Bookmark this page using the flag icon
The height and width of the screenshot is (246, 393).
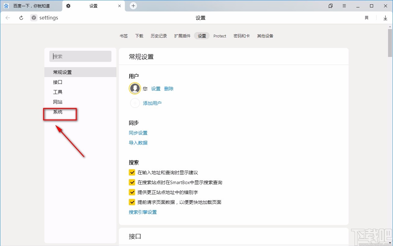(x=366, y=18)
